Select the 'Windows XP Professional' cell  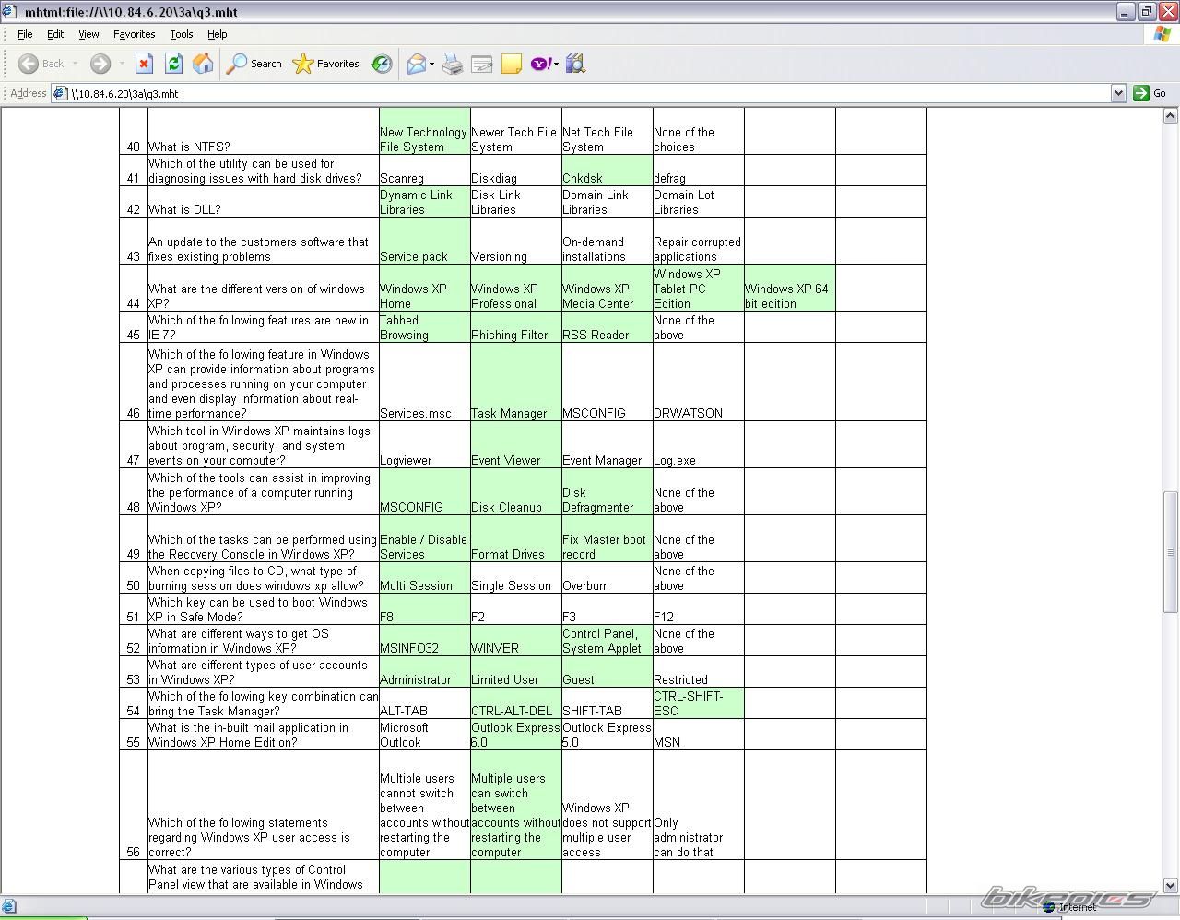click(515, 288)
